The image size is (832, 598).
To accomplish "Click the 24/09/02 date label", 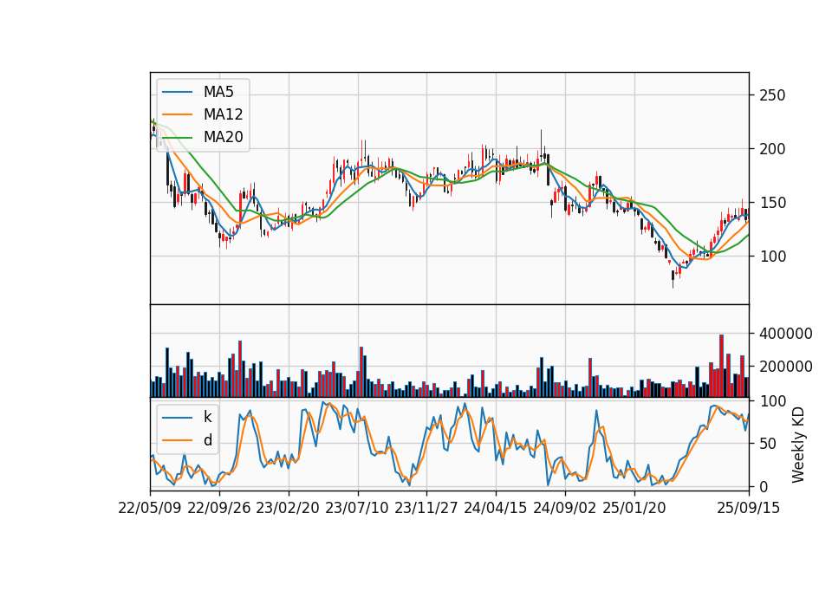I will tap(564, 508).
